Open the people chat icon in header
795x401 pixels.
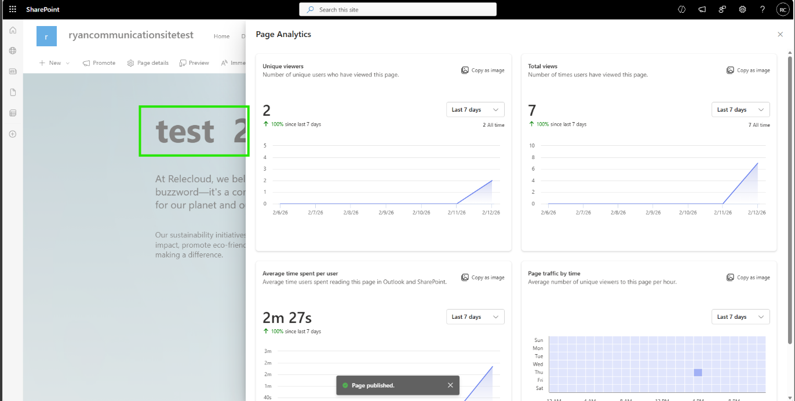click(722, 9)
